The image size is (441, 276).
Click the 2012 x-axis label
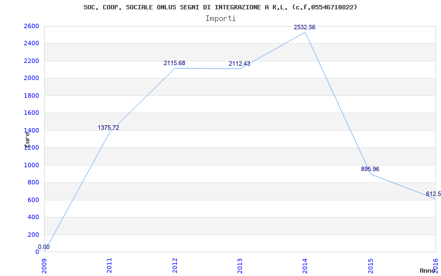(x=175, y=265)
